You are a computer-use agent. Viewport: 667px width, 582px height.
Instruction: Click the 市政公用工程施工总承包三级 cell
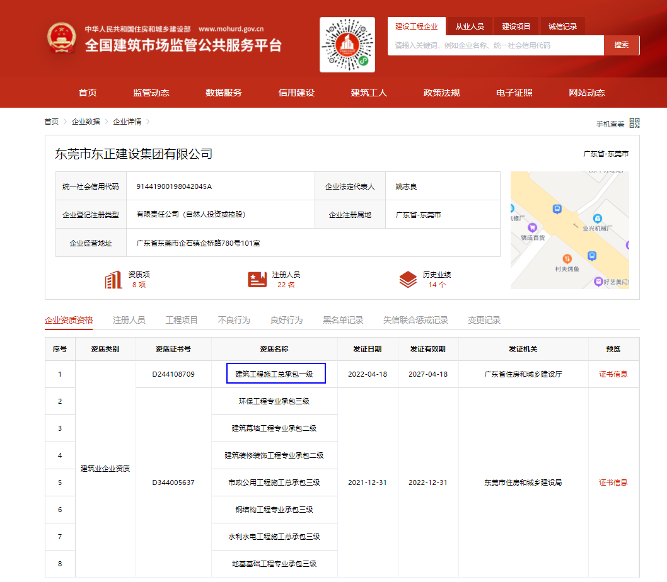274,482
